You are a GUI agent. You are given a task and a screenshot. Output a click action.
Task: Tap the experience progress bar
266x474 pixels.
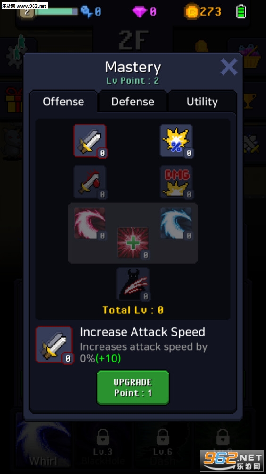pos(57,12)
